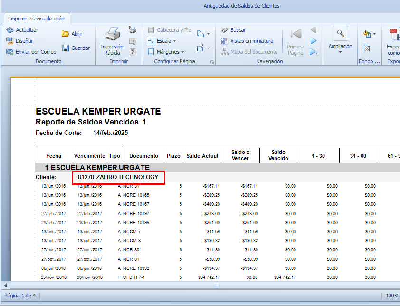The image size is (400, 306).
Task: Click the page orientation icon
Action: pyautogui.click(x=200, y=34)
